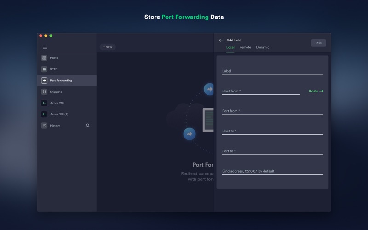This screenshot has height=230, width=368.
Task: Click the hamburger menu icon in sidebar
Action: pos(45,47)
